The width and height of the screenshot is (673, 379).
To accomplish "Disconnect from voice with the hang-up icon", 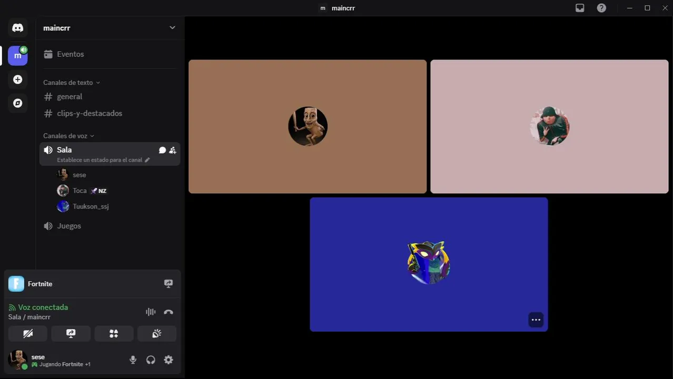I will (169, 312).
